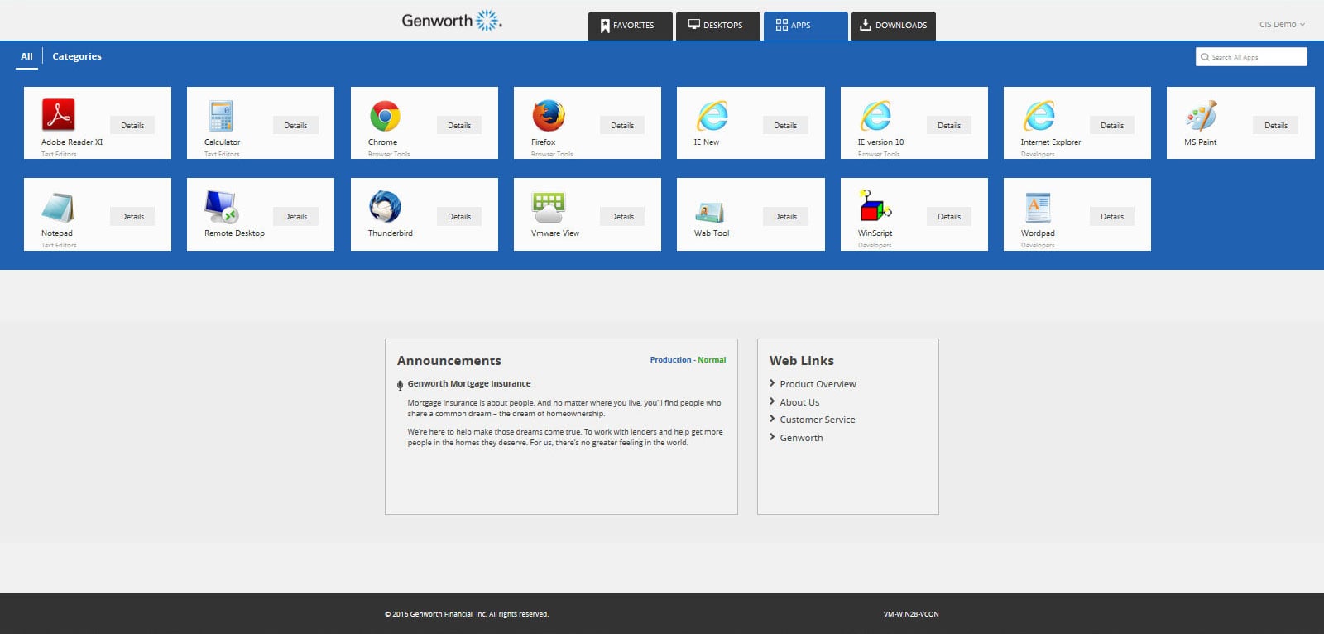Click the Web Links heading

802,361
